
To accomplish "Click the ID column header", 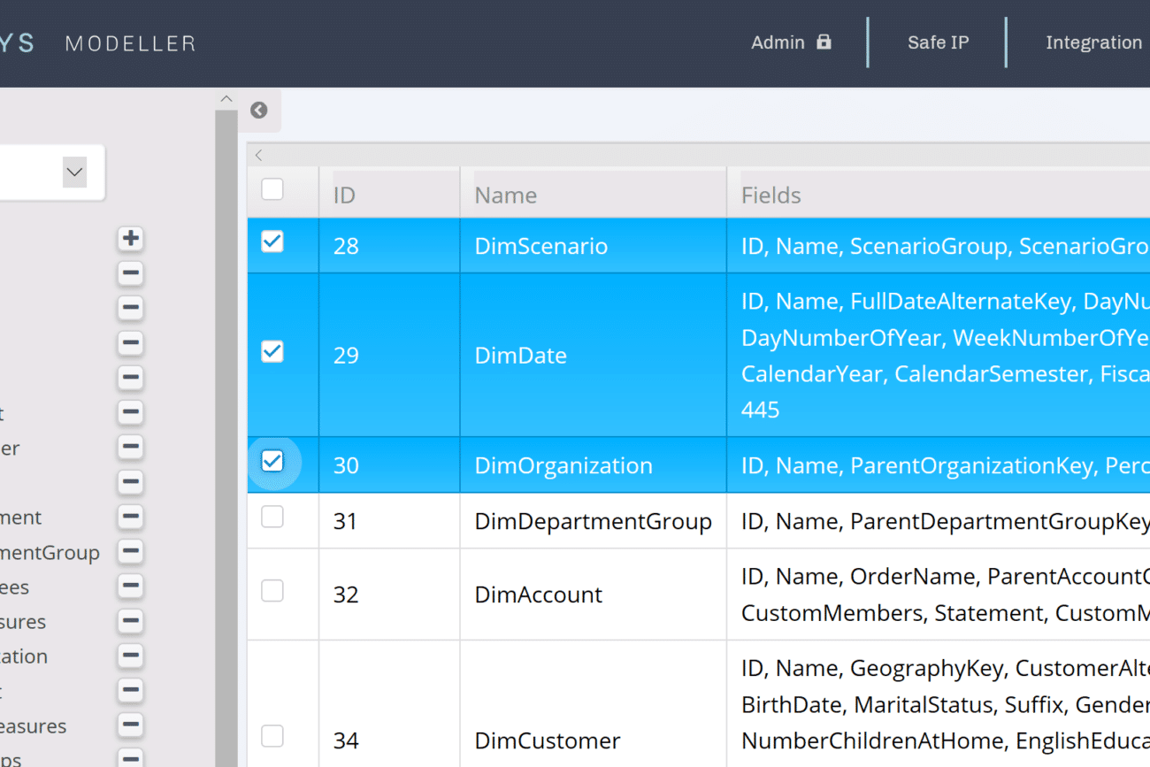I will pyautogui.click(x=344, y=195).
